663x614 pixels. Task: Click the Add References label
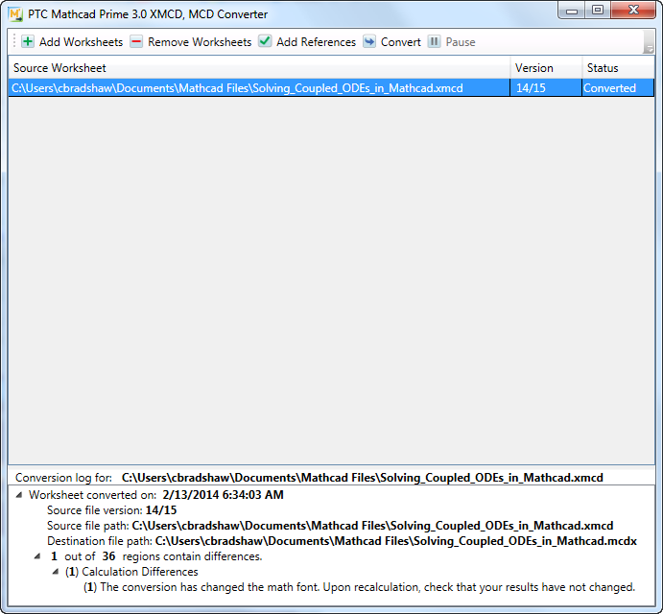pos(317,42)
